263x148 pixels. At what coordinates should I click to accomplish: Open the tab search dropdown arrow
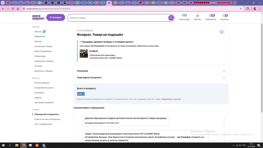click(x=3, y=3)
